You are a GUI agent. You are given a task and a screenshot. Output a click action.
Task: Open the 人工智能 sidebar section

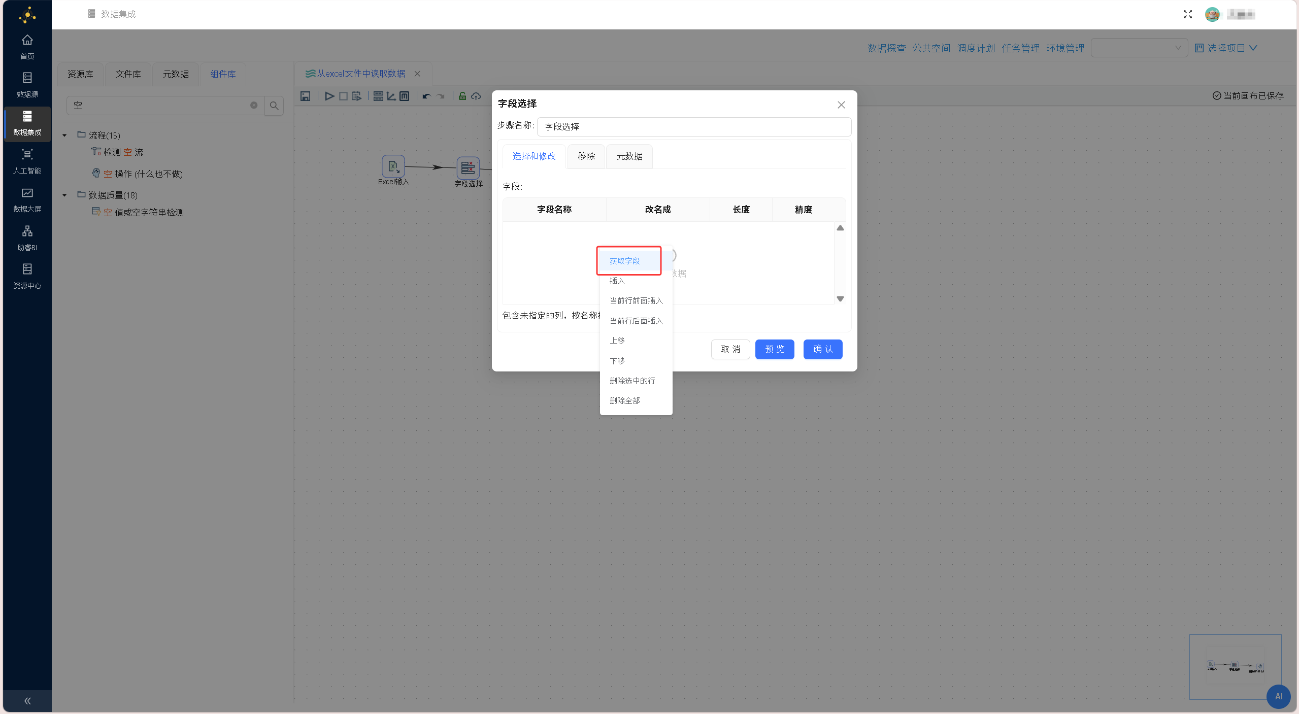(x=27, y=161)
